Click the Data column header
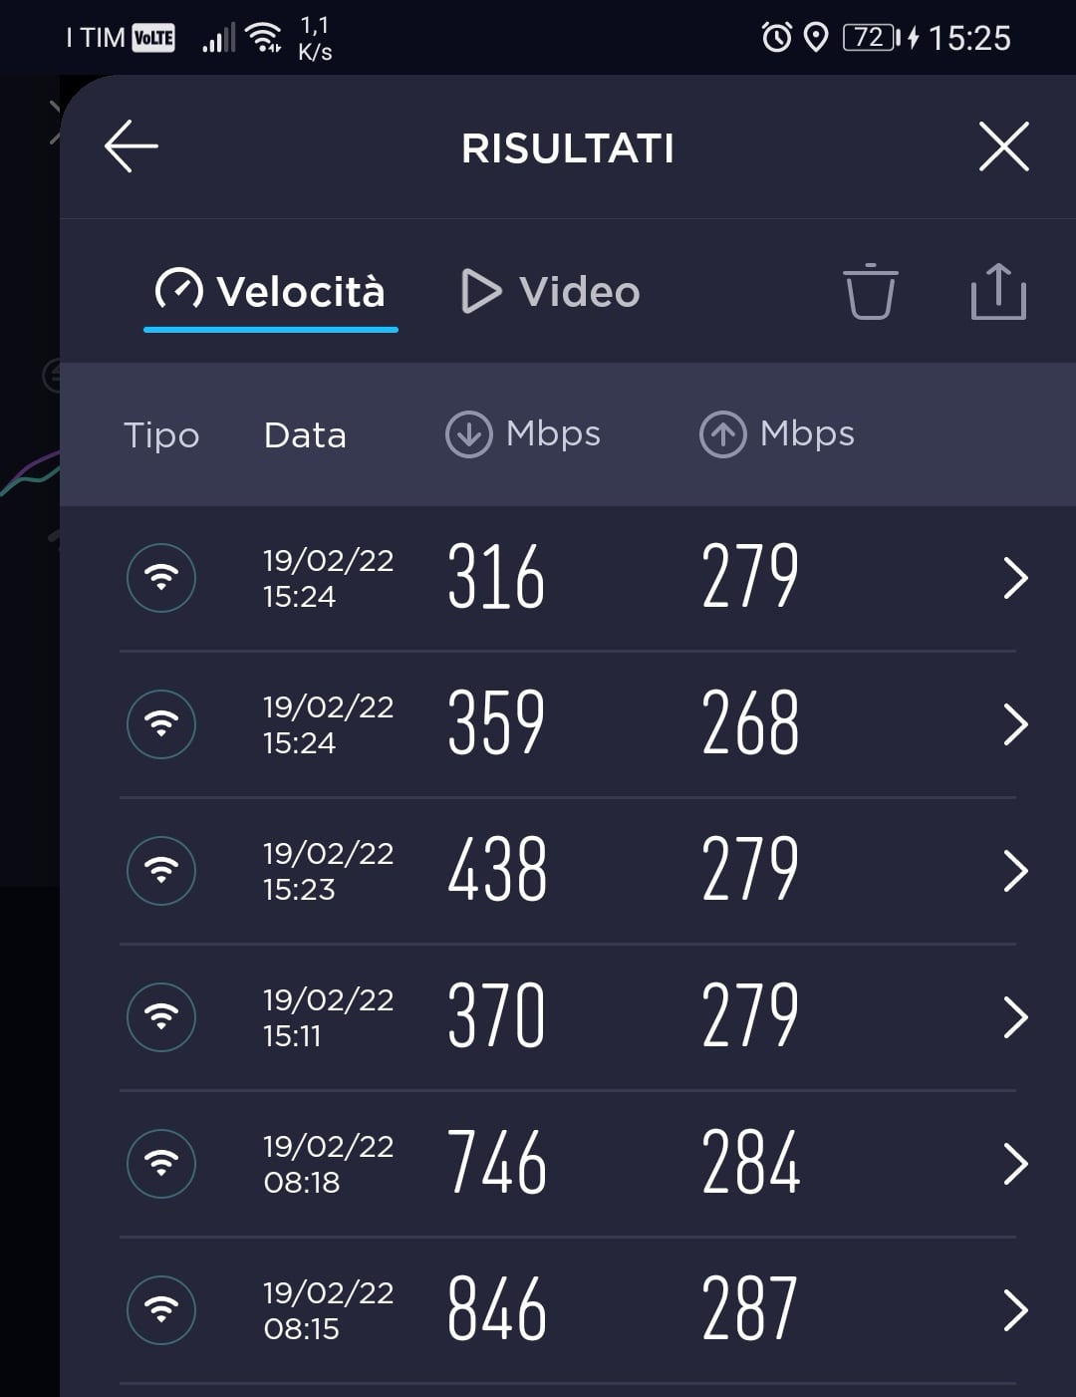The height and width of the screenshot is (1397, 1076). click(305, 435)
